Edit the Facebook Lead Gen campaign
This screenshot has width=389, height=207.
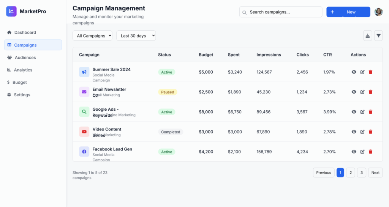[x=362, y=152]
